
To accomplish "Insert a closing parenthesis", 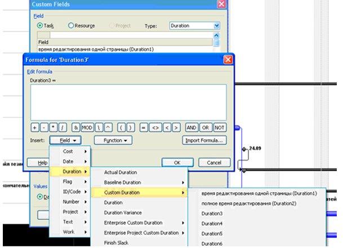I will point(131,128).
